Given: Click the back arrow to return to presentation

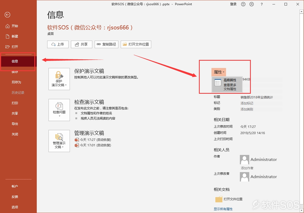Looking at the screenshot, I should [7, 15].
